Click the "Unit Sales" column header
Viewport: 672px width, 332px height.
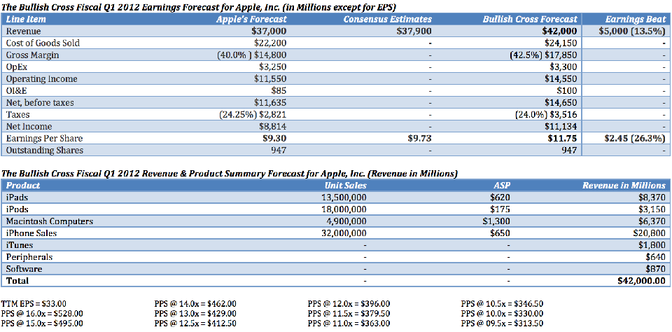346,186
